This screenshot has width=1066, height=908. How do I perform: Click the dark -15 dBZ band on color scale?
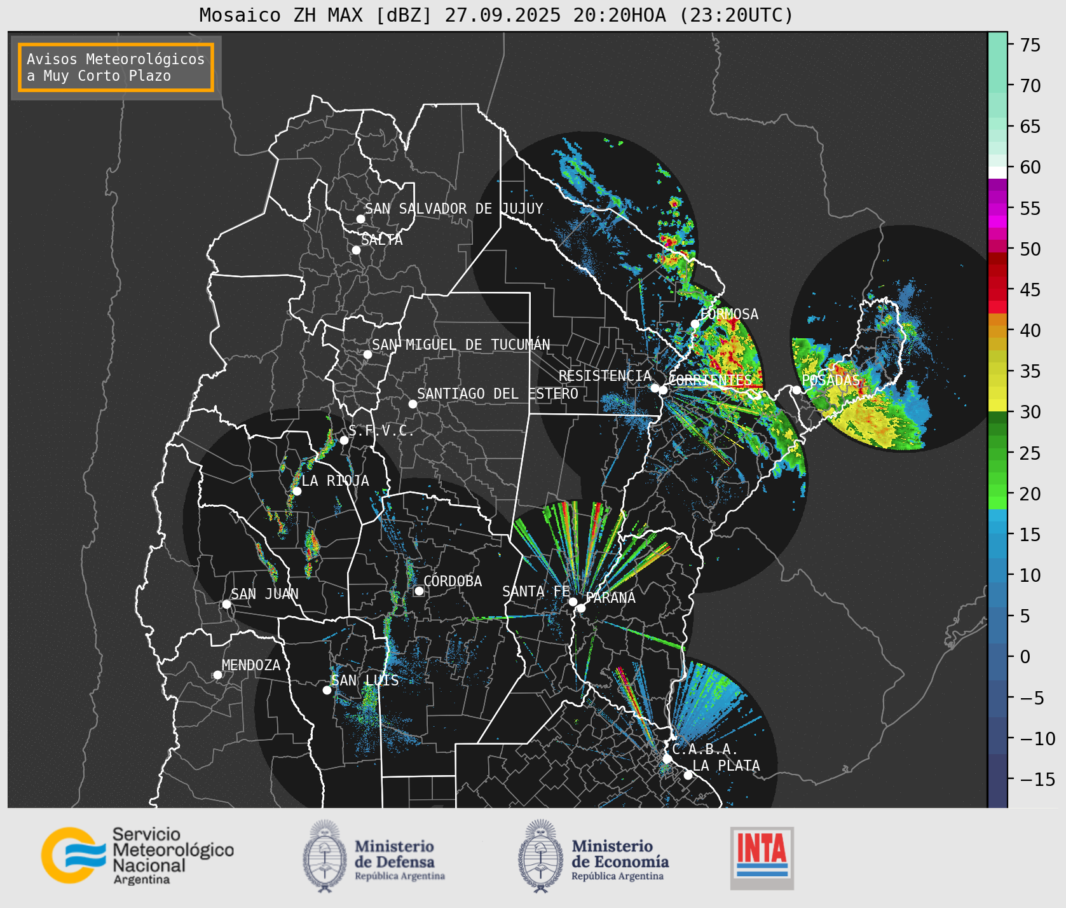pyautogui.click(x=997, y=780)
